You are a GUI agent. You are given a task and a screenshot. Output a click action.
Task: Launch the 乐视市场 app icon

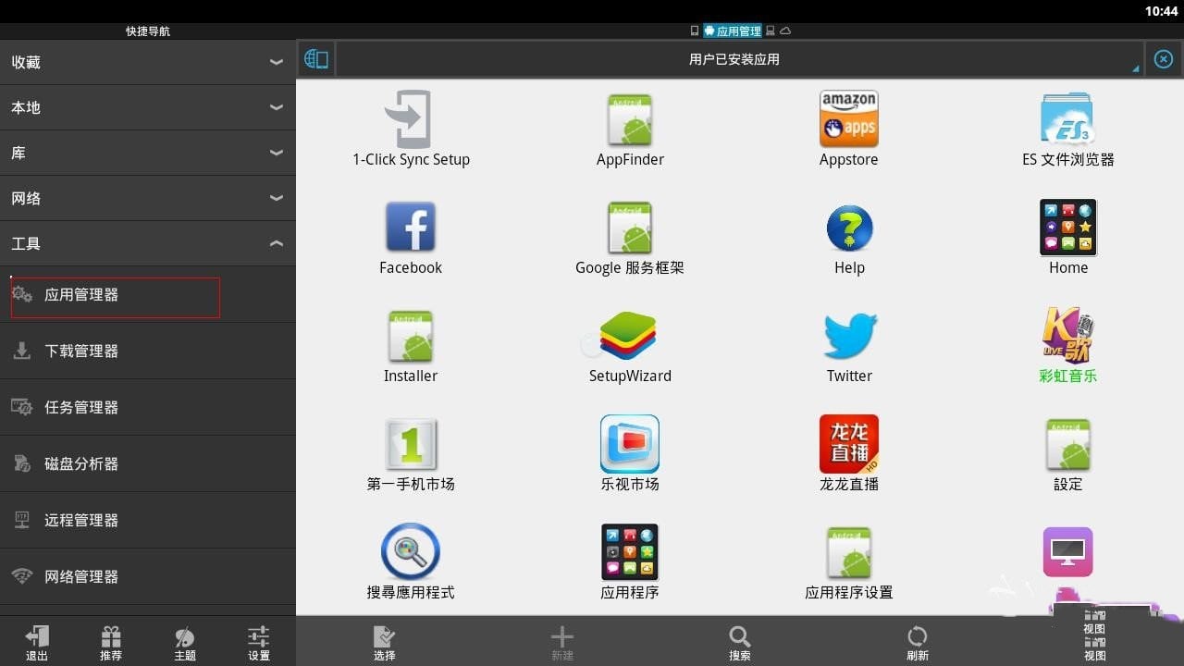(630, 444)
